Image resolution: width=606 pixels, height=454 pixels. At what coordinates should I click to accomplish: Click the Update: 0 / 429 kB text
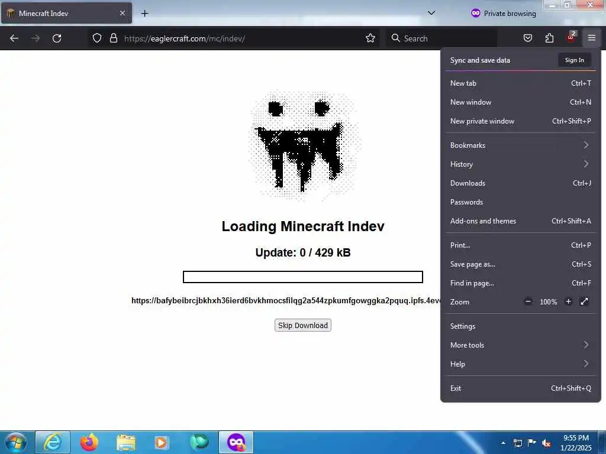click(x=302, y=252)
